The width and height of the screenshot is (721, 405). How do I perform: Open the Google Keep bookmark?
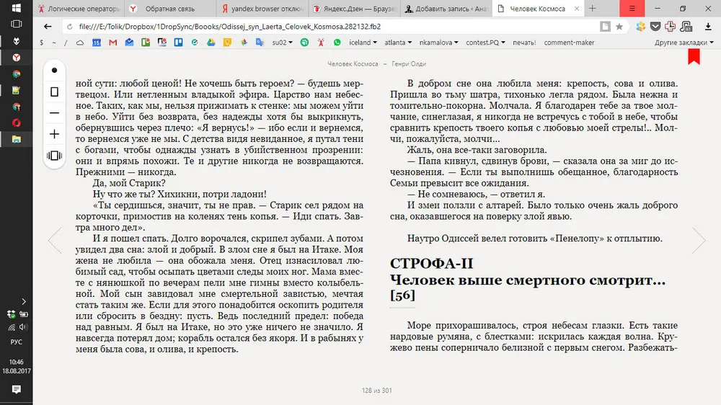pos(227,43)
